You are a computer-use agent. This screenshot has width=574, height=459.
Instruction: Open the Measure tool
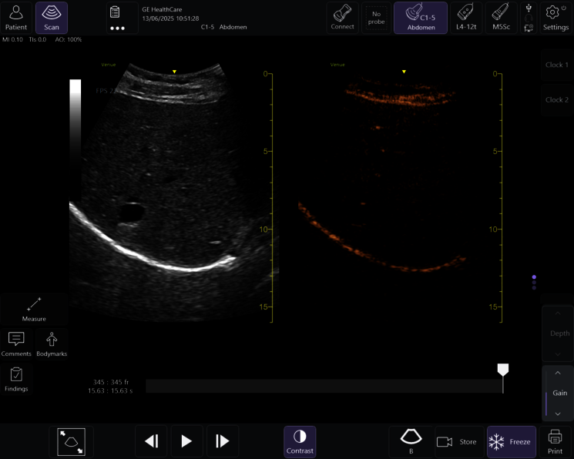pos(34,309)
